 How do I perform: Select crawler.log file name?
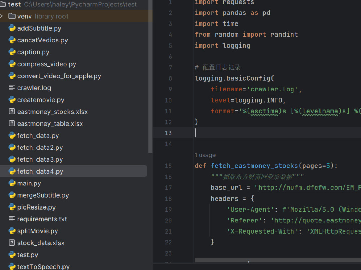pyautogui.click(x=34, y=88)
